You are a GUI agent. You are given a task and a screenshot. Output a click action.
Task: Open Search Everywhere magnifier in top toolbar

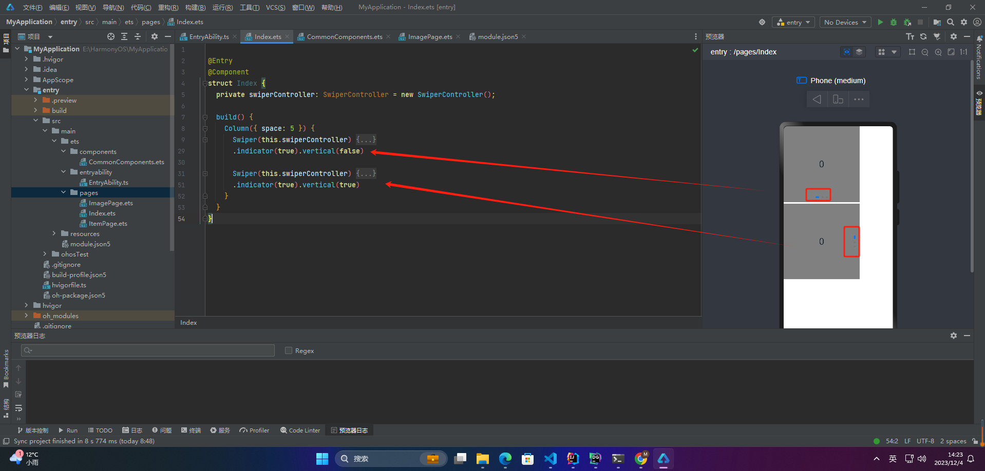point(951,22)
